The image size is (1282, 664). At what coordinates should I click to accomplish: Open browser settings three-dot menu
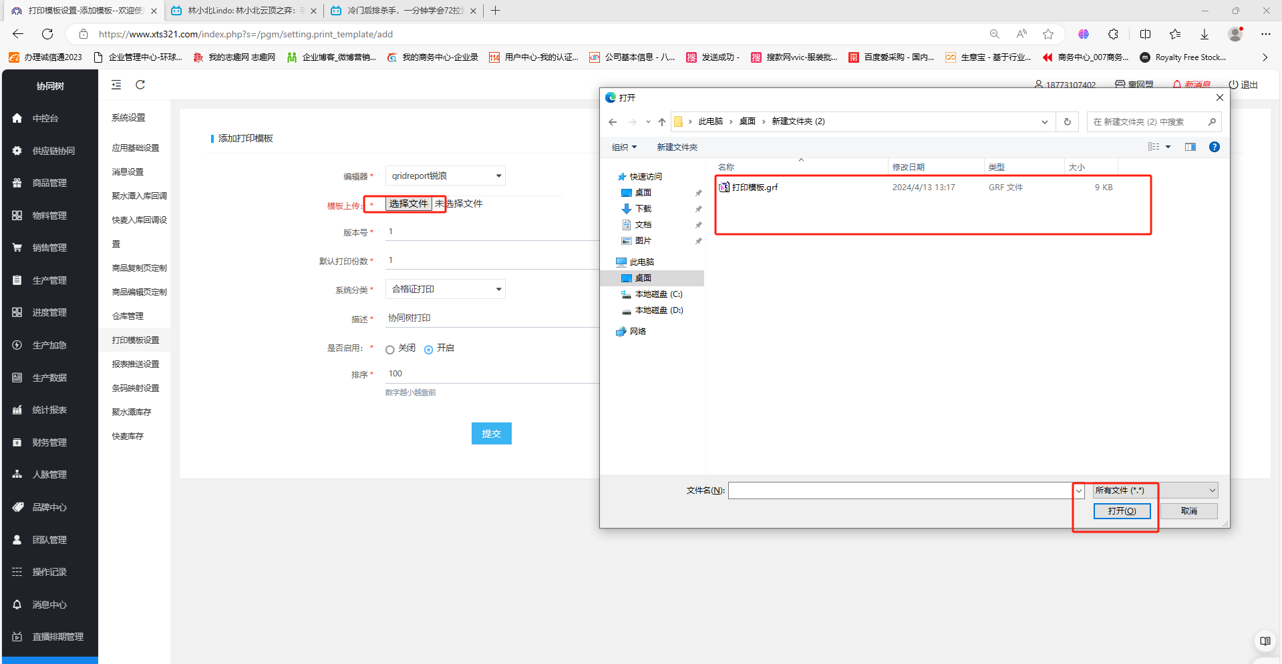tap(1265, 34)
